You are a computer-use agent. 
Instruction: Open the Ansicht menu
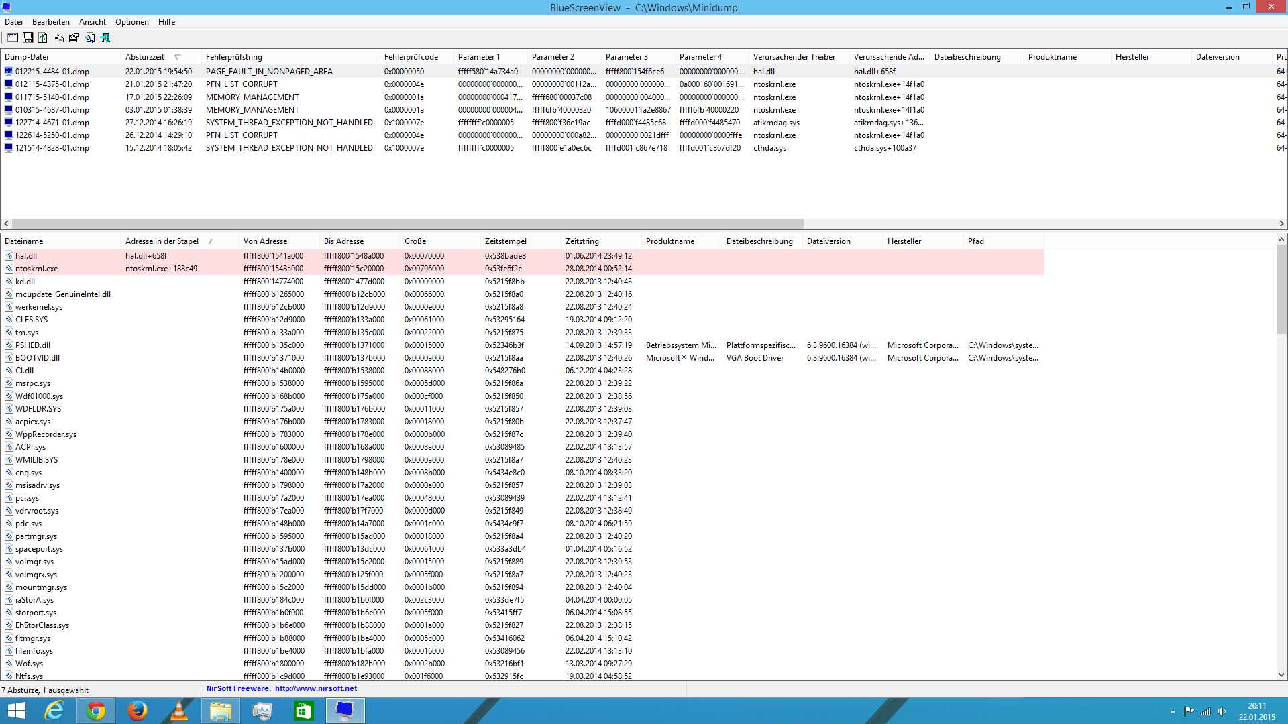click(93, 22)
